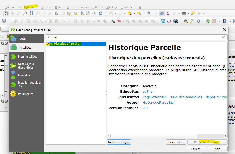Image resolution: width=235 pixels, height=154 pixels.
Task: Show the spatial bookmarks panel
Action: tap(88, 13)
